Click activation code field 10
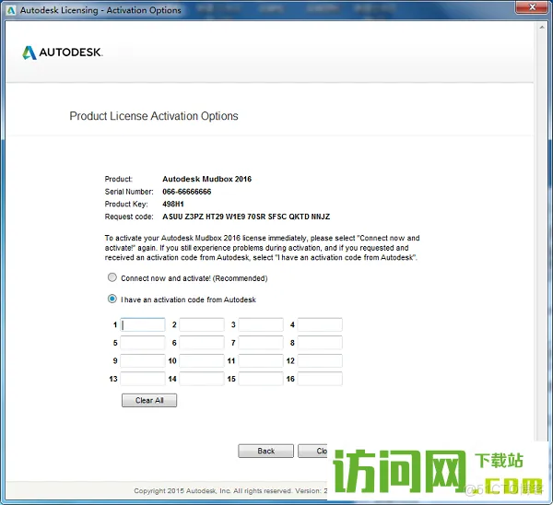This screenshot has height=505, width=553. coord(202,360)
